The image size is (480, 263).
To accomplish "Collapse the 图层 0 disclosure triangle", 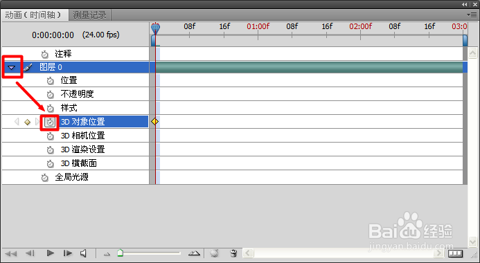I will (x=12, y=67).
